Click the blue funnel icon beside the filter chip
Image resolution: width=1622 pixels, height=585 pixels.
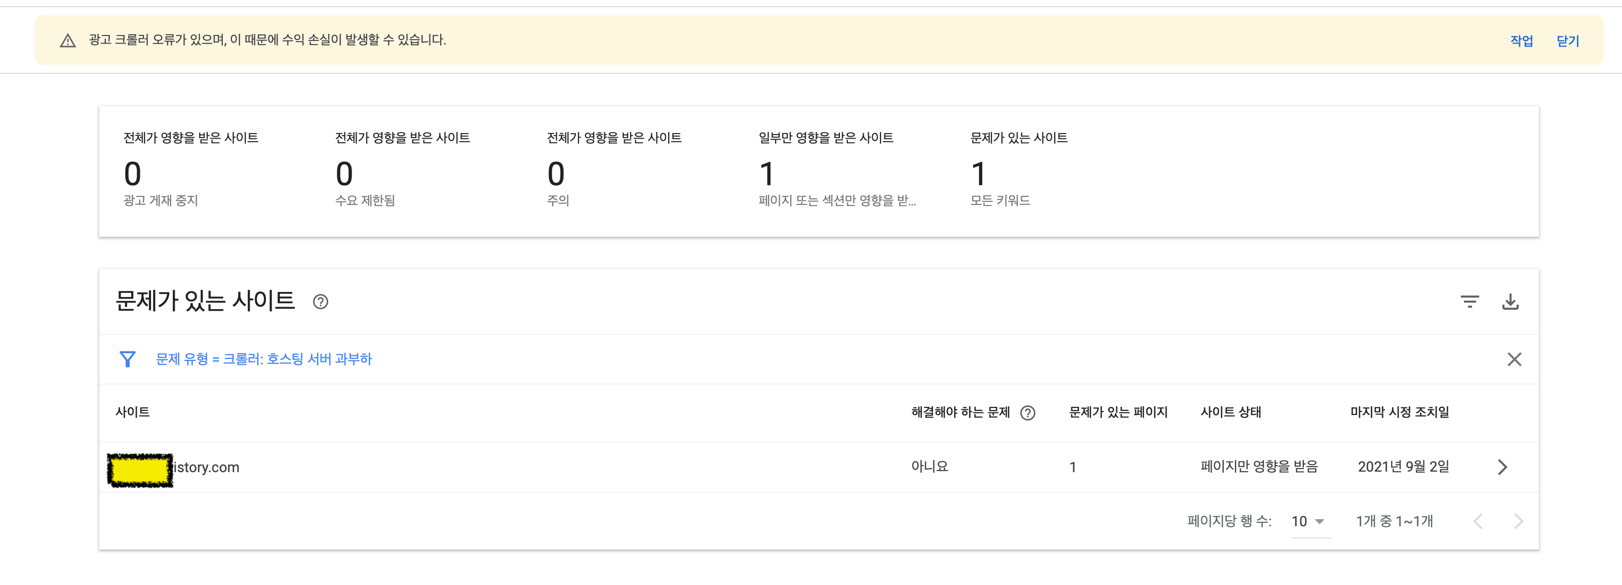pos(128,359)
